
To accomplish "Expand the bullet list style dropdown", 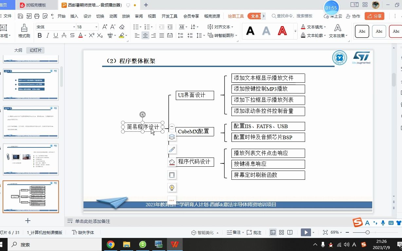I will [x=141, y=26].
